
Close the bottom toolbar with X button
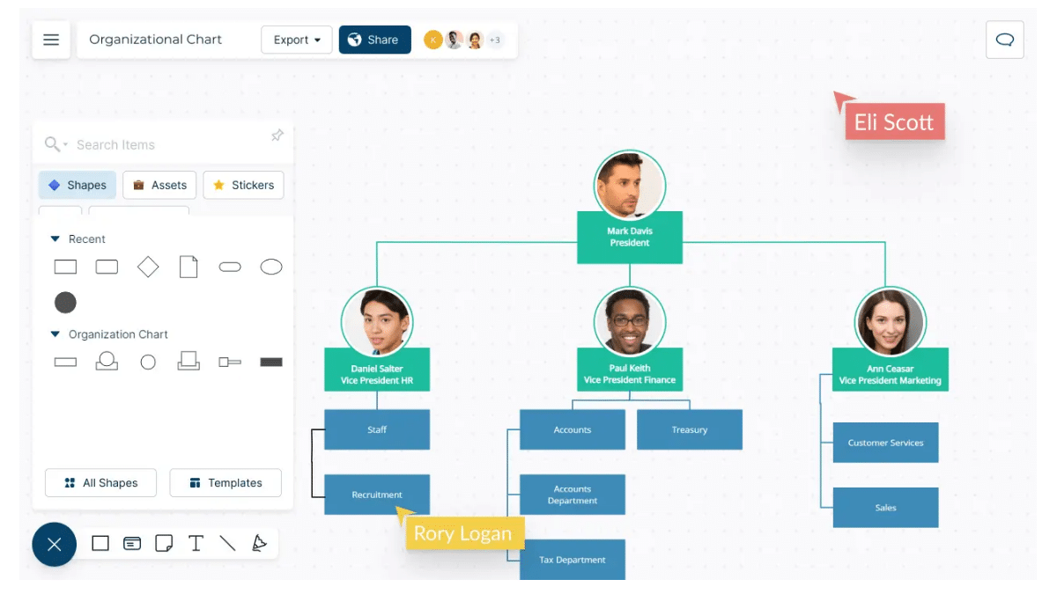coord(55,545)
